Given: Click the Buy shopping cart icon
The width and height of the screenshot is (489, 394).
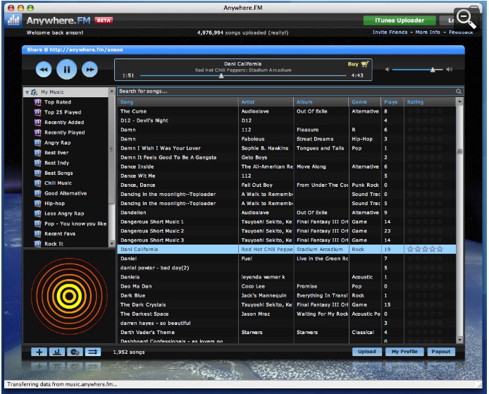Looking at the screenshot, I should point(364,64).
